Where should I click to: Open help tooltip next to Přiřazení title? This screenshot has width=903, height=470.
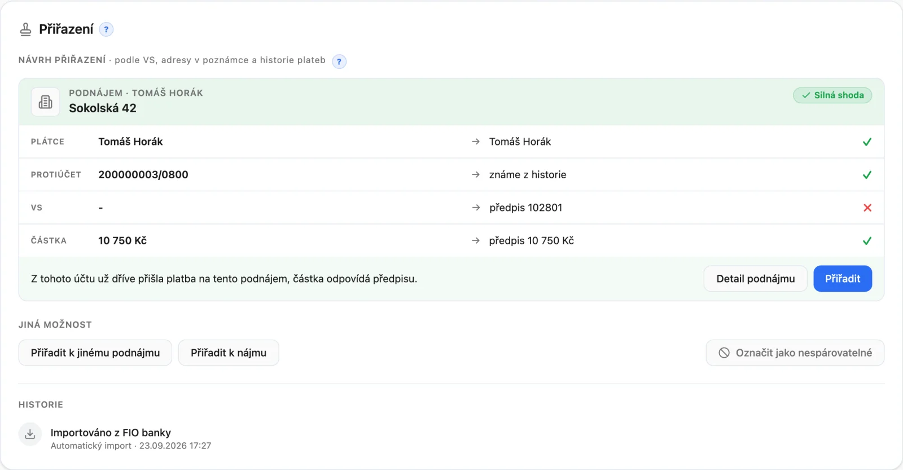click(106, 29)
